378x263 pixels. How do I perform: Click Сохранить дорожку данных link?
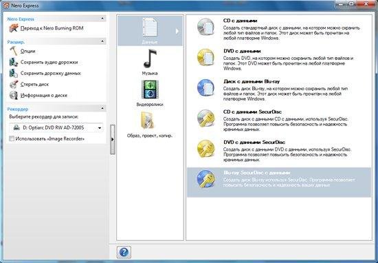tap(51, 73)
